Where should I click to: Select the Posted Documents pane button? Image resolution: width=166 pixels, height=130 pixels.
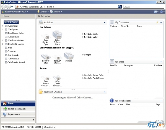point(18,109)
